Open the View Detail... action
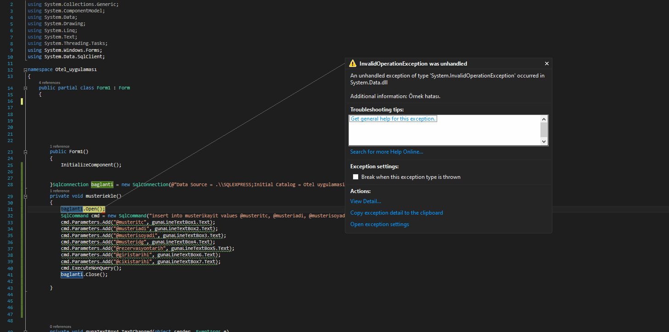 [x=365, y=201]
